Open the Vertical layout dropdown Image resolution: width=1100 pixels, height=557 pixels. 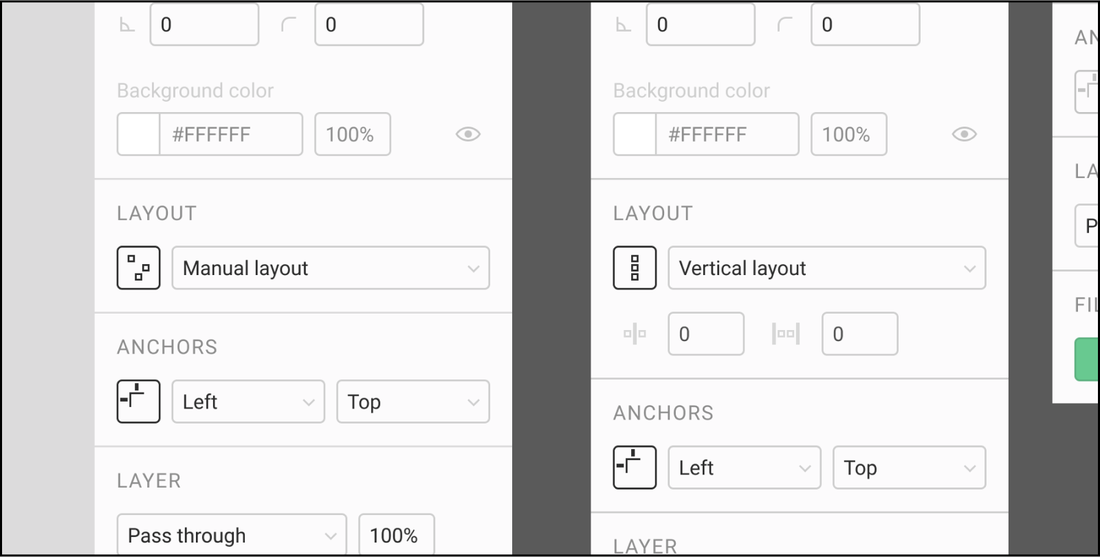pos(827,268)
